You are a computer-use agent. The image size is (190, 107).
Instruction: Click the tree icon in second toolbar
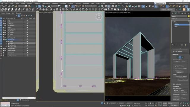(109, 10)
